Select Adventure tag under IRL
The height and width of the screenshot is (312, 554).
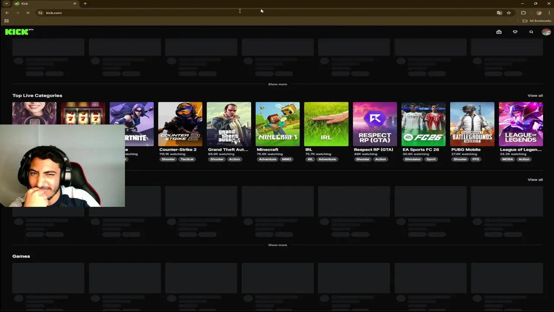(x=327, y=159)
